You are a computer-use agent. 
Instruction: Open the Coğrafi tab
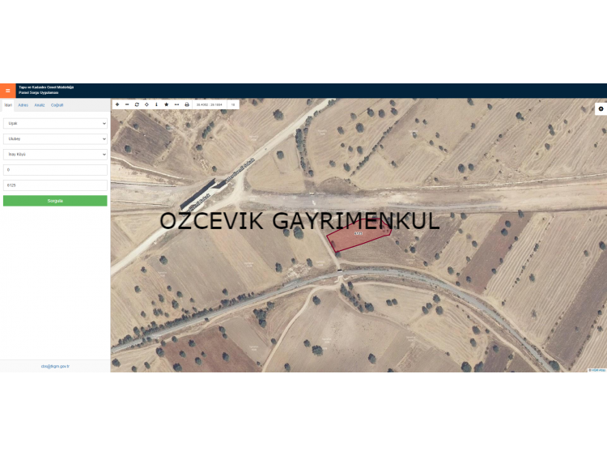57,105
